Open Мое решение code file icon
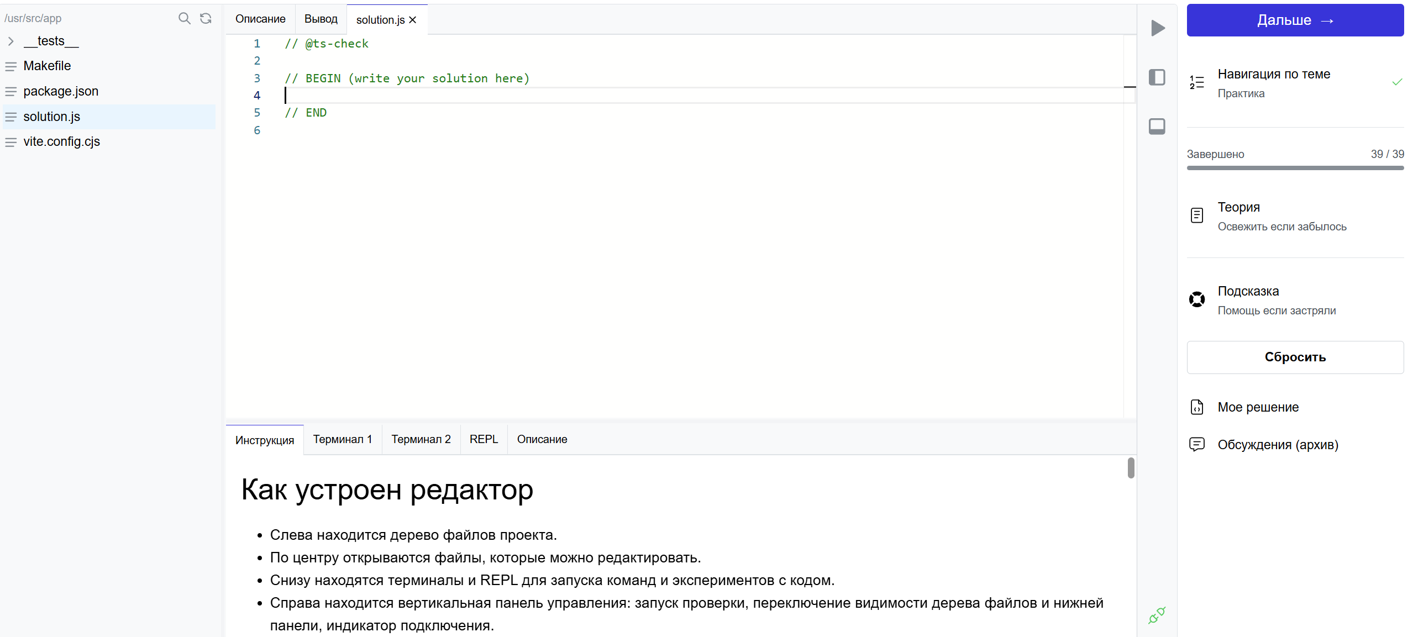Viewport: 1413px width, 637px height. pyautogui.click(x=1197, y=407)
